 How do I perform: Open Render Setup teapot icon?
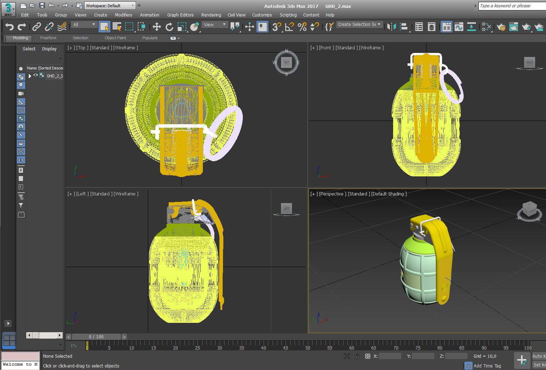click(501, 27)
